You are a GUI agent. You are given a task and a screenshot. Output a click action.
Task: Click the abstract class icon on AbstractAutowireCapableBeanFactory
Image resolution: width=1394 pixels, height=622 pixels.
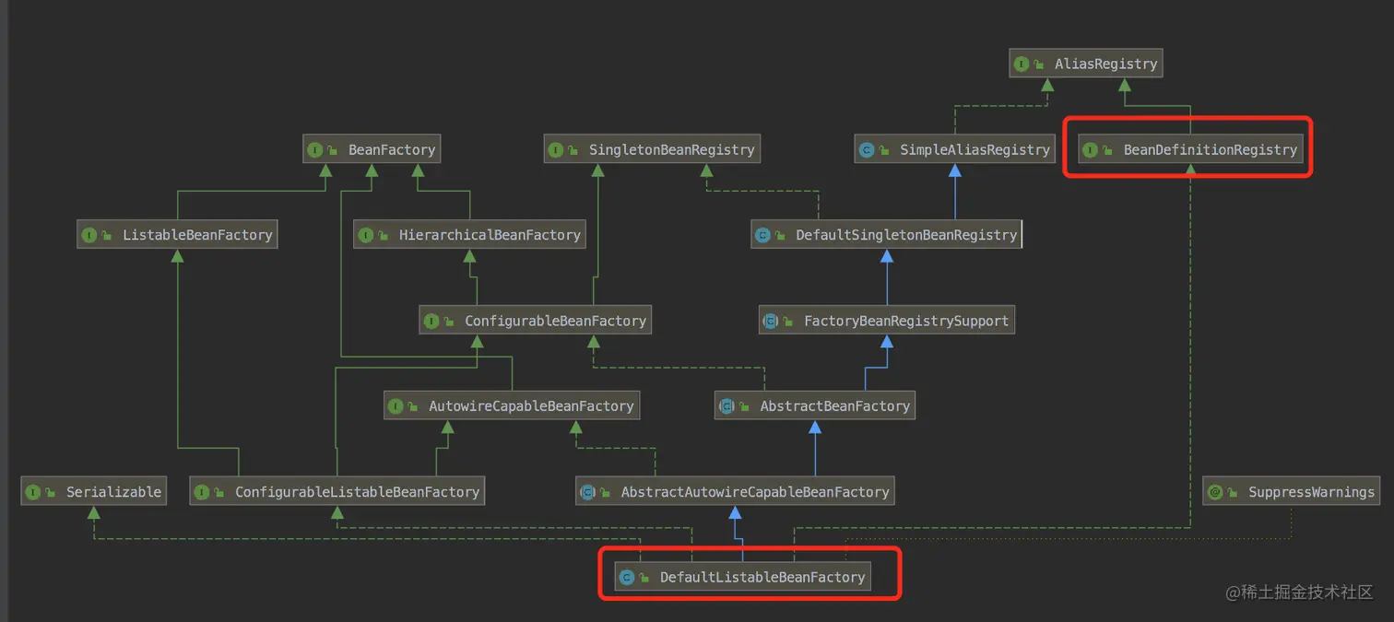pyautogui.click(x=586, y=492)
